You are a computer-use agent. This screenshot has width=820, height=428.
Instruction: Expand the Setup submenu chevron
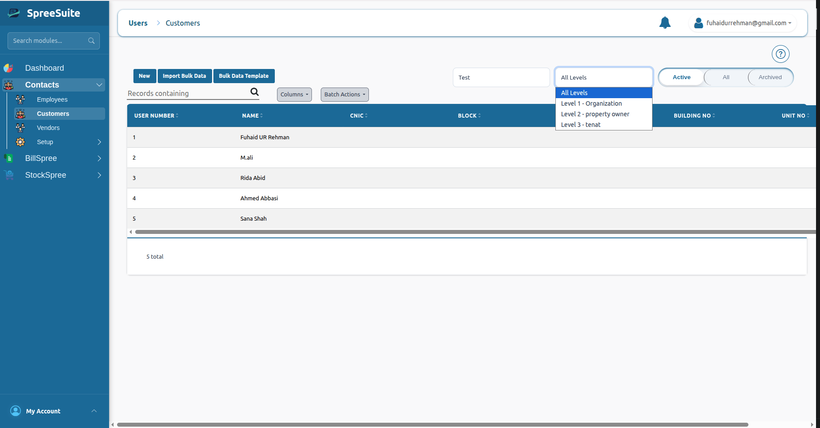coord(99,142)
